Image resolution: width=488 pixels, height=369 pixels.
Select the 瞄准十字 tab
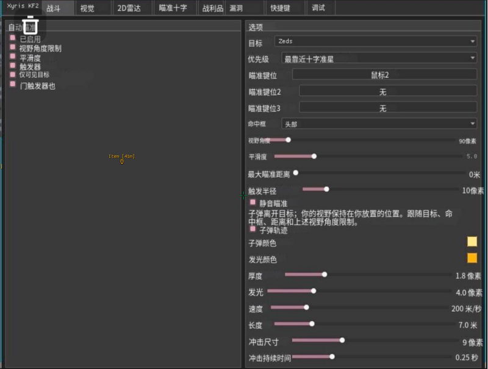coord(176,8)
